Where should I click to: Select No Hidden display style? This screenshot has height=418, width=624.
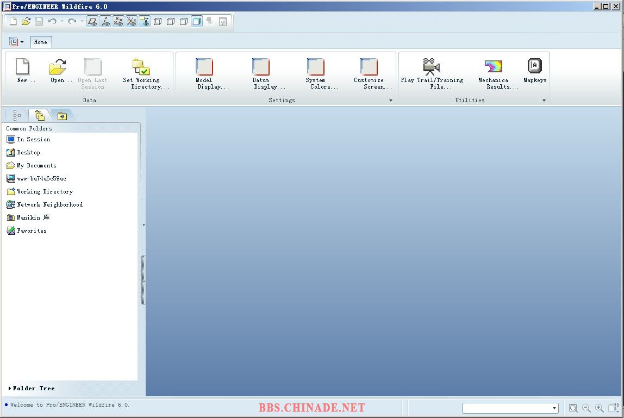point(184,21)
